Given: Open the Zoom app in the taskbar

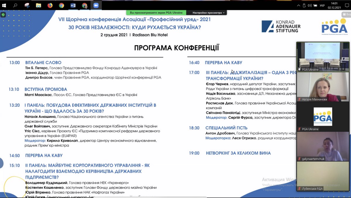Looking at the screenshot, I should pos(96,5).
